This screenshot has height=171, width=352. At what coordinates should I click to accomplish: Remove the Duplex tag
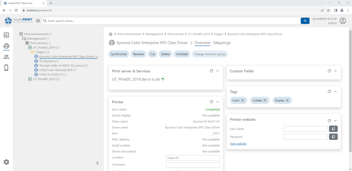[287, 100]
